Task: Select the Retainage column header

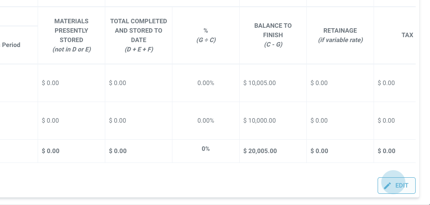Action: tap(340, 35)
